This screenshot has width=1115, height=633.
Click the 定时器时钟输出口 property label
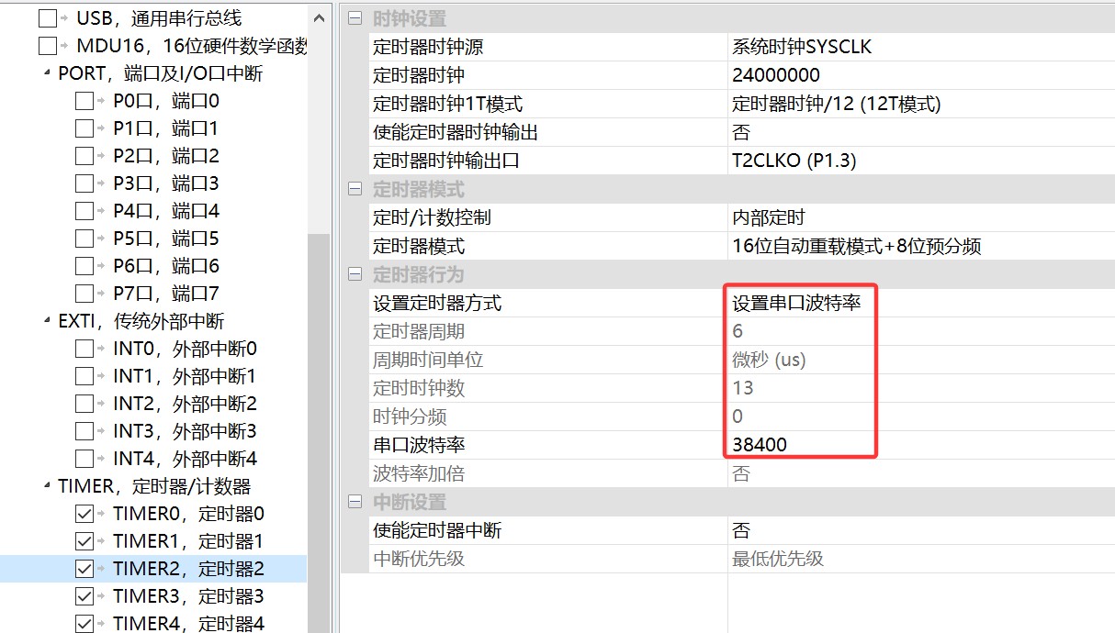tap(446, 161)
